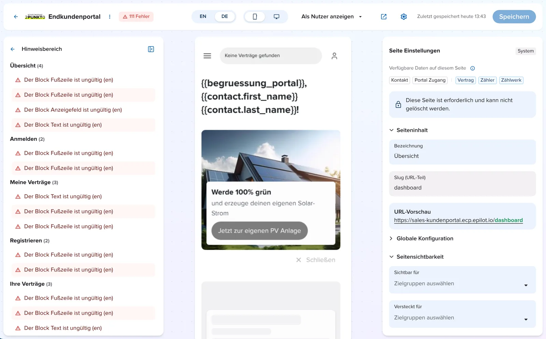This screenshot has width=546, height=339.
Task: Click Werde 100% grün heading
Action: click(241, 192)
